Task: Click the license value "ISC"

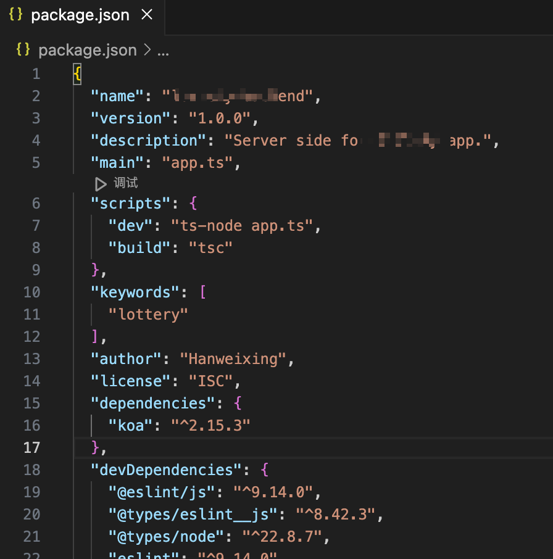Action: (x=212, y=381)
